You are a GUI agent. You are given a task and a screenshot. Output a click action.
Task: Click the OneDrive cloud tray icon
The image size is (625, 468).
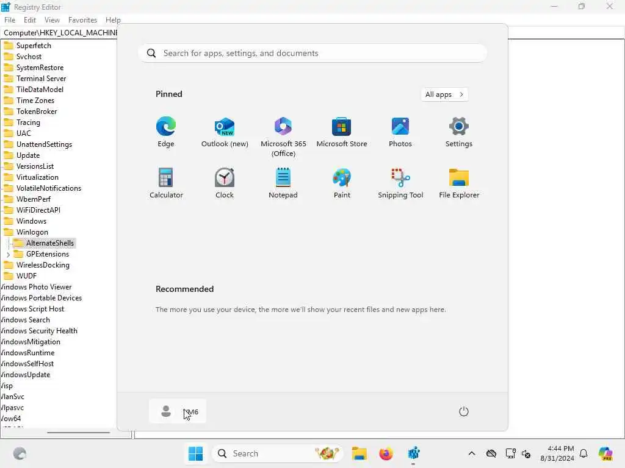coord(491,453)
